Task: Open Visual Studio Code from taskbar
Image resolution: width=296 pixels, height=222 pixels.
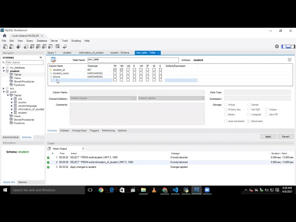Action: coord(175,190)
